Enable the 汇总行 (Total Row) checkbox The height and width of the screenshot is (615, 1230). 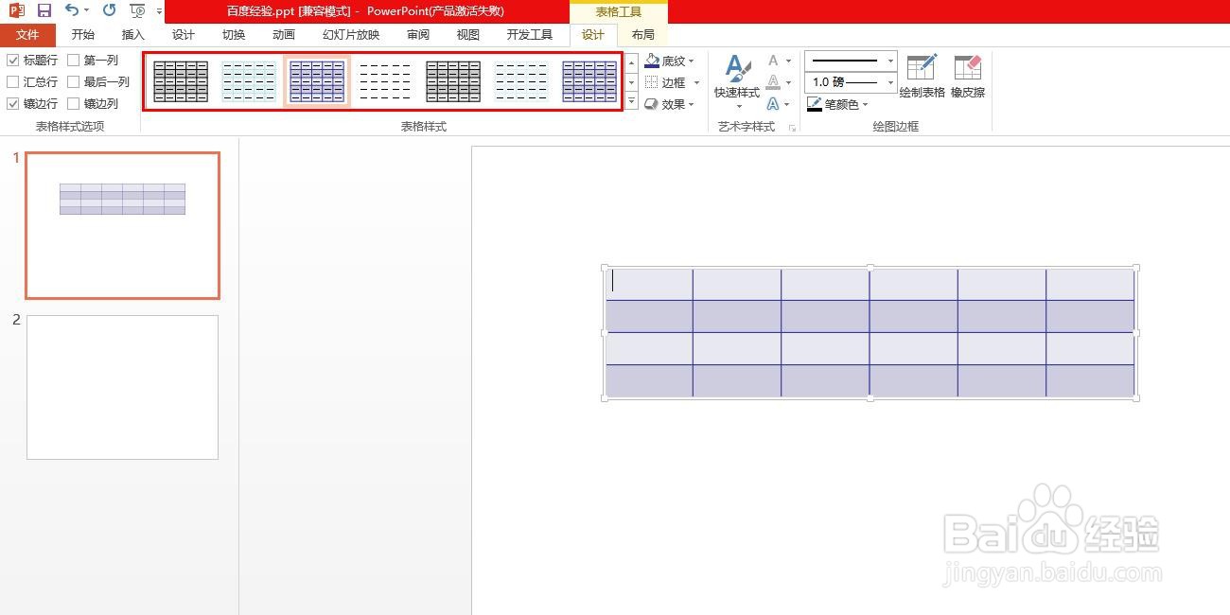pyautogui.click(x=13, y=82)
